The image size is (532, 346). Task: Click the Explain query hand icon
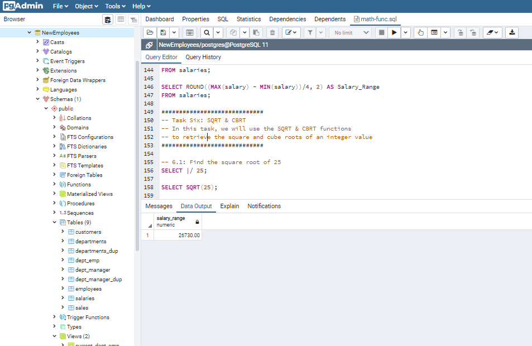(x=421, y=33)
